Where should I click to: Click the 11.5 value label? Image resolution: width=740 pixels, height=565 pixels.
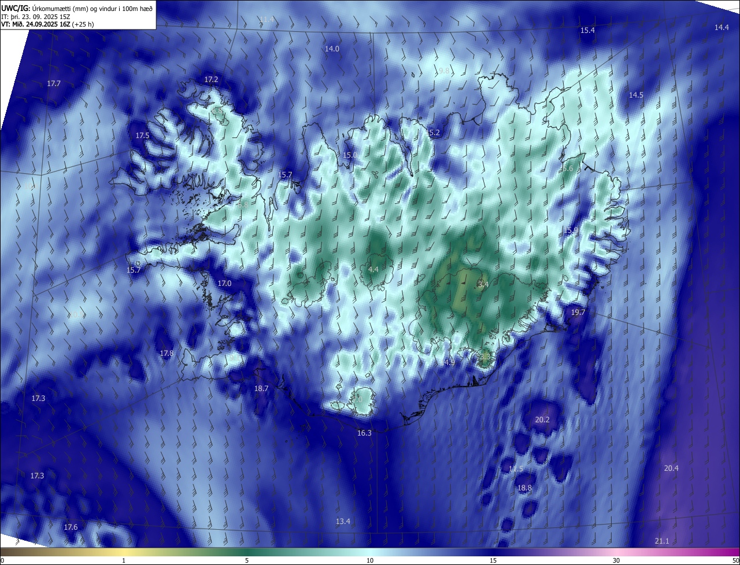click(x=516, y=468)
